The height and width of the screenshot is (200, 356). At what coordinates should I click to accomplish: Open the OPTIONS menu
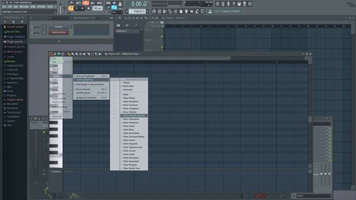41,7
